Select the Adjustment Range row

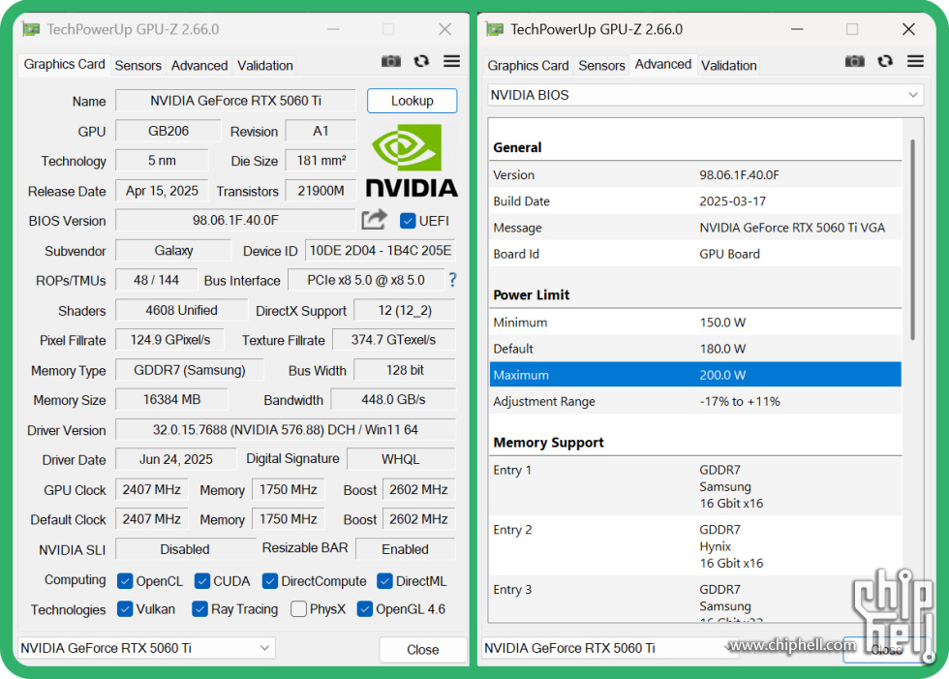(x=695, y=401)
